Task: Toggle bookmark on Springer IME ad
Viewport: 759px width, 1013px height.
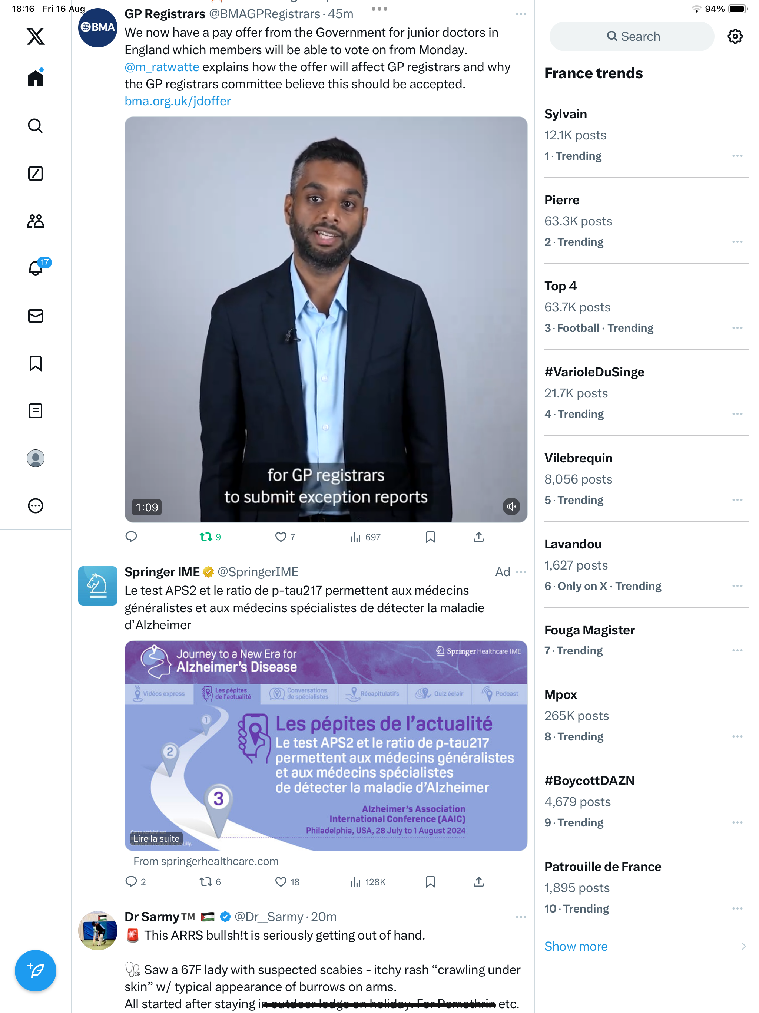Action: [x=430, y=882]
